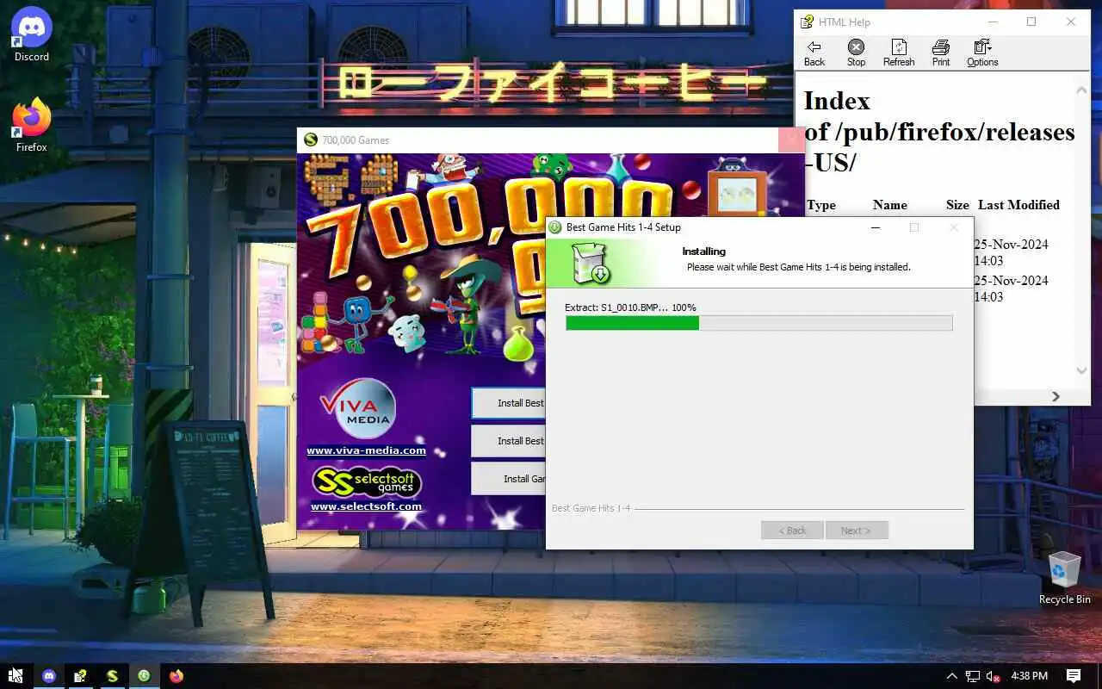Click the Size column header in HTML Help
Screen dimensions: 1102x689
pos(957,205)
